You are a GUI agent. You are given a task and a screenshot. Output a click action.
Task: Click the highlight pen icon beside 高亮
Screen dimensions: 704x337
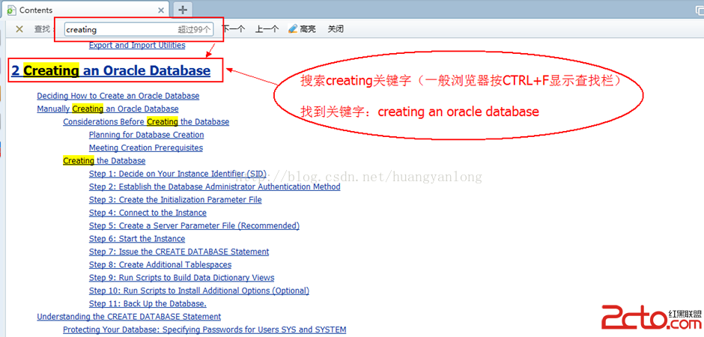(x=293, y=29)
